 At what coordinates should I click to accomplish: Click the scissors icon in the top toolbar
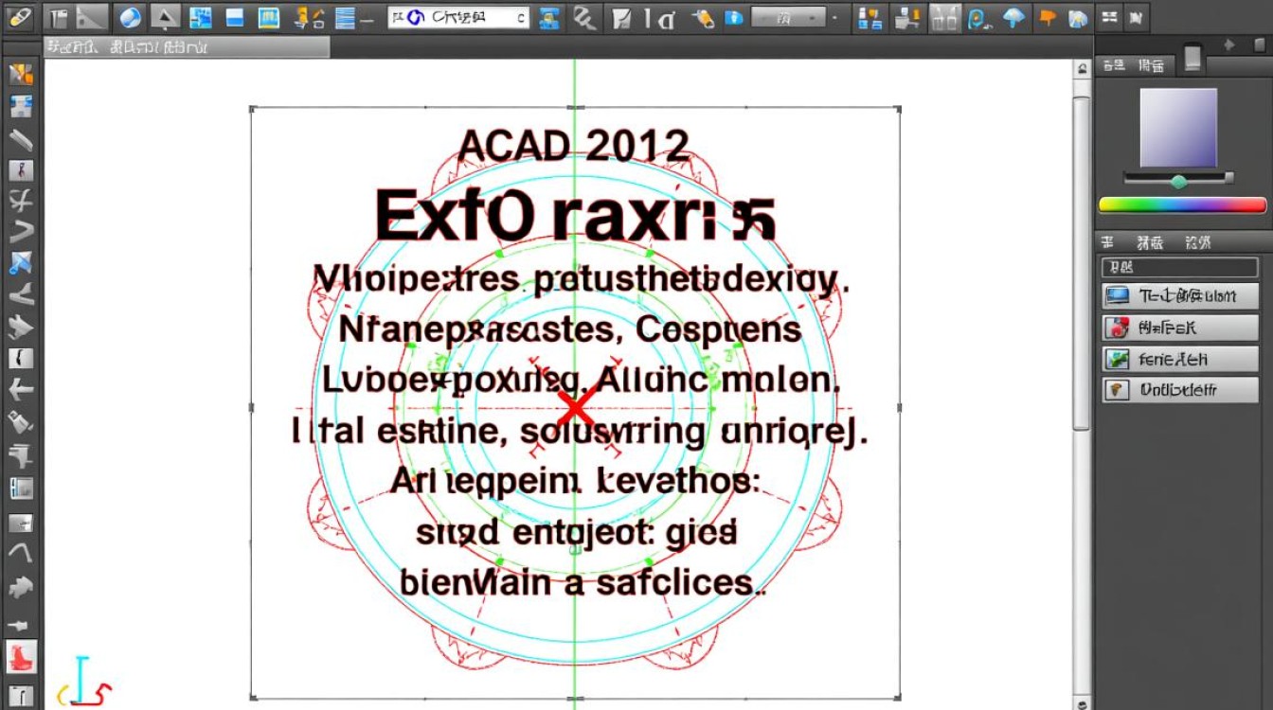point(580,16)
